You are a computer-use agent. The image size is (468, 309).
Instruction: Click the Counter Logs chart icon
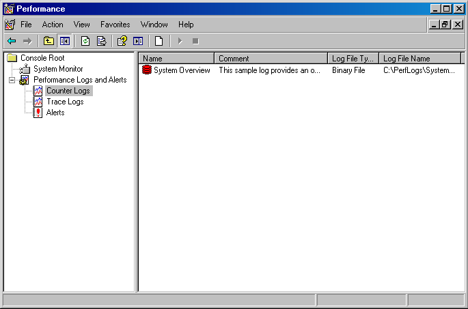pos(38,91)
